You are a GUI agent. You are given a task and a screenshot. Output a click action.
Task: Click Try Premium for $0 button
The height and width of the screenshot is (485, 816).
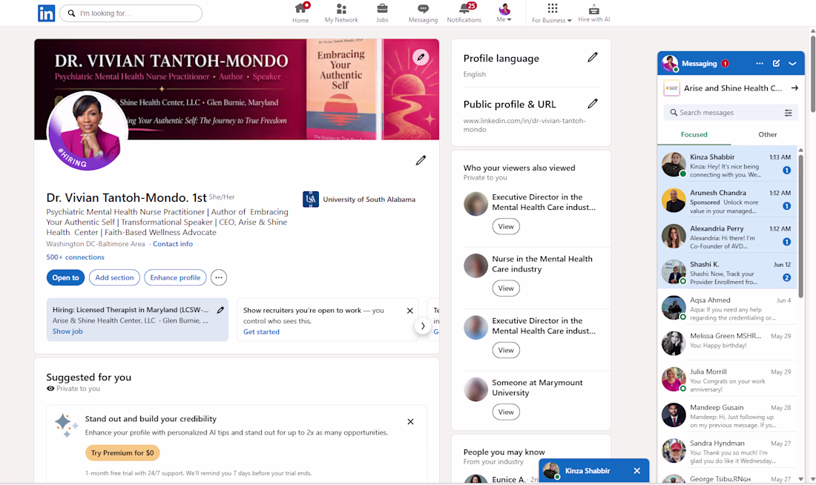coord(122,452)
